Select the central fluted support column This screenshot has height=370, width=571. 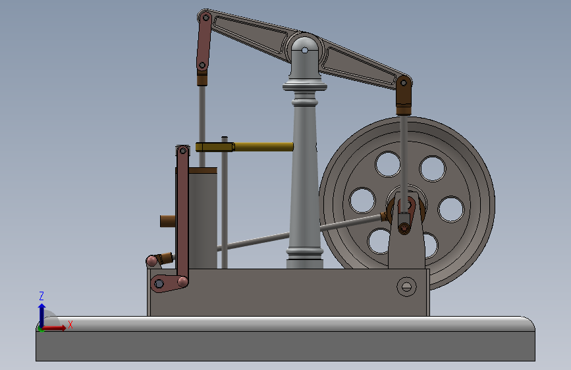[x=305, y=153]
